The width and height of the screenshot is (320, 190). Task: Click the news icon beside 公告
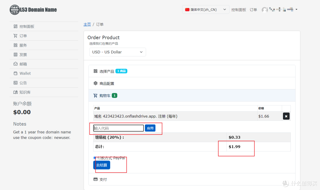point(15,83)
